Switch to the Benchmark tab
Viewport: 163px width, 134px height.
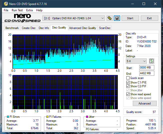click(12, 28)
